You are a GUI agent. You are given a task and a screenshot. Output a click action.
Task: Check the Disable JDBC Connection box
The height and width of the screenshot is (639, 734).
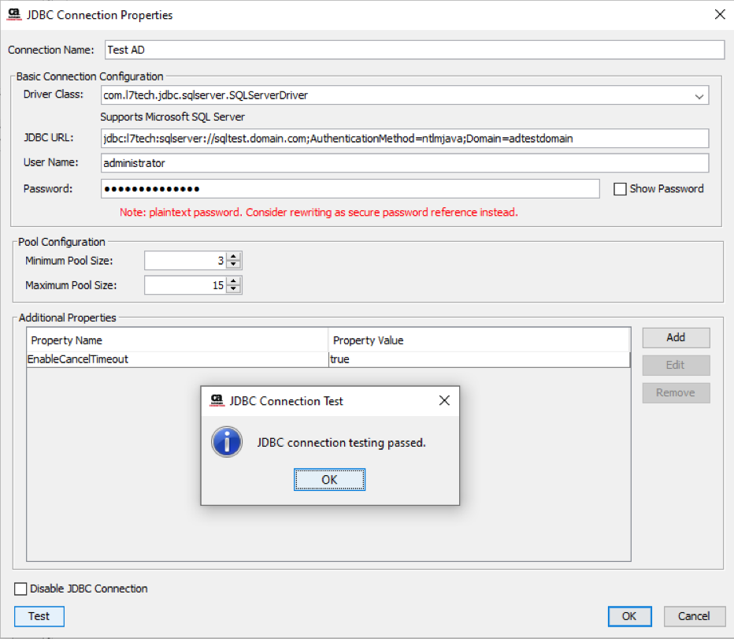20,589
